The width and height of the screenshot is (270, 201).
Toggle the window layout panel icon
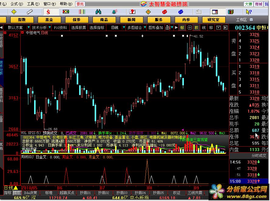215,12
